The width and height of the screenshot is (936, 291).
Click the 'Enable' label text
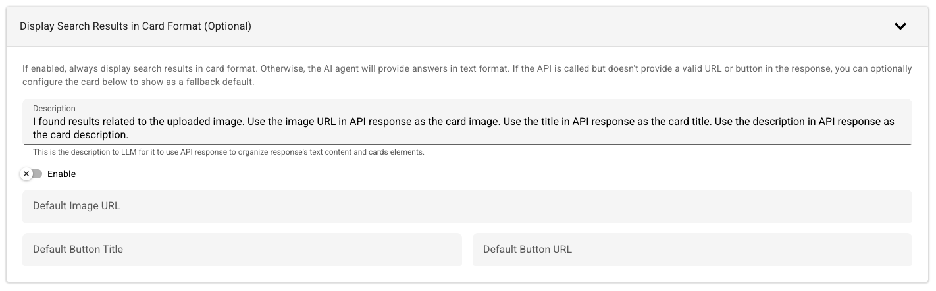click(61, 174)
